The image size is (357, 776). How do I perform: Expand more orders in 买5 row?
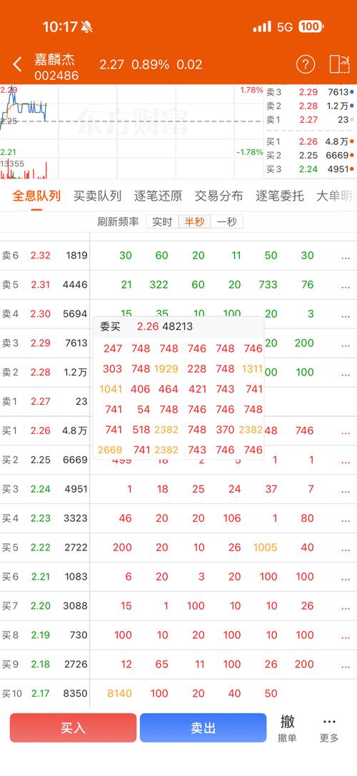pyautogui.click(x=346, y=548)
